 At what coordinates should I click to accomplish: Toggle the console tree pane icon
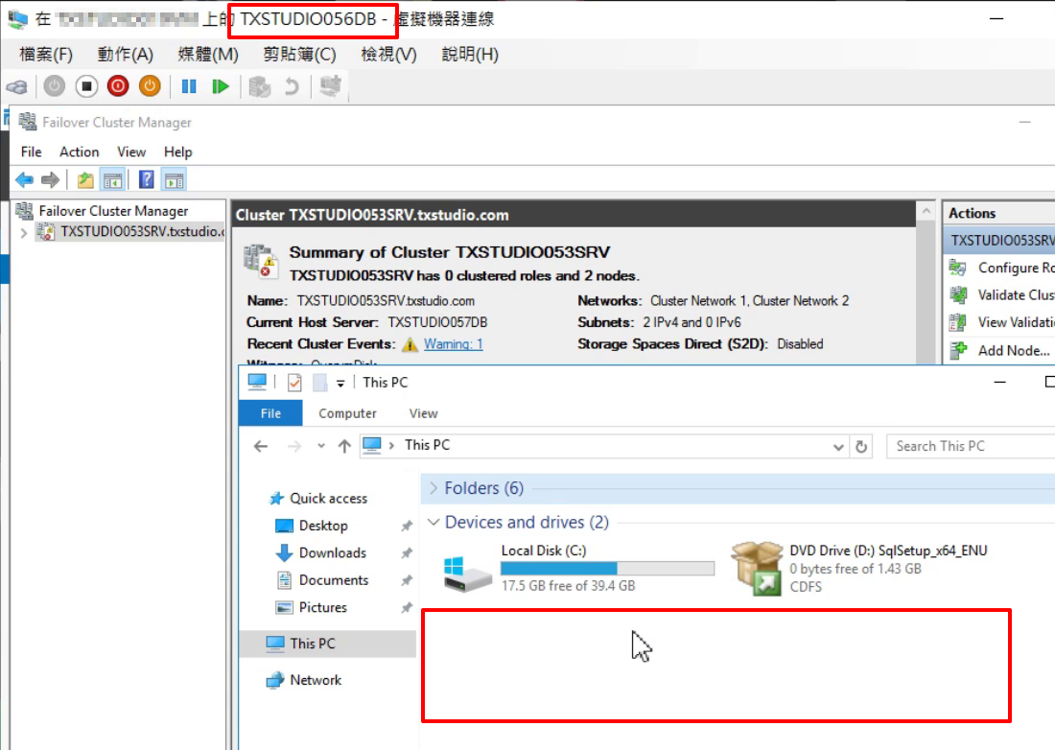(112, 180)
